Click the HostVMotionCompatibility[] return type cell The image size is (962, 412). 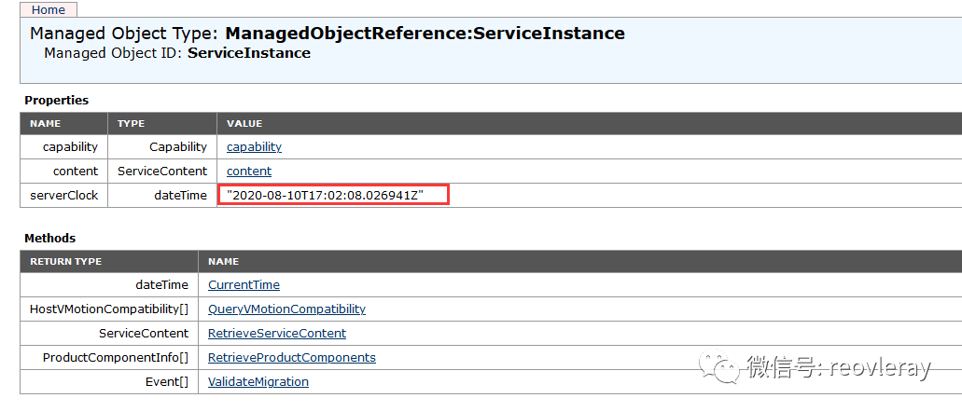pyautogui.click(x=109, y=309)
